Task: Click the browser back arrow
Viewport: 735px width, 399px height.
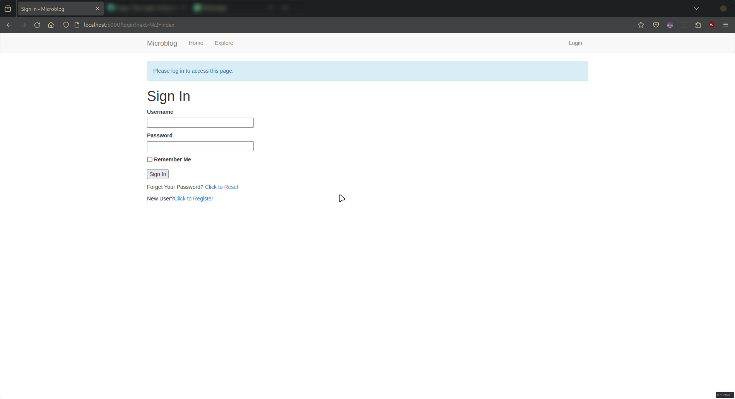Action: tap(9, 25)
